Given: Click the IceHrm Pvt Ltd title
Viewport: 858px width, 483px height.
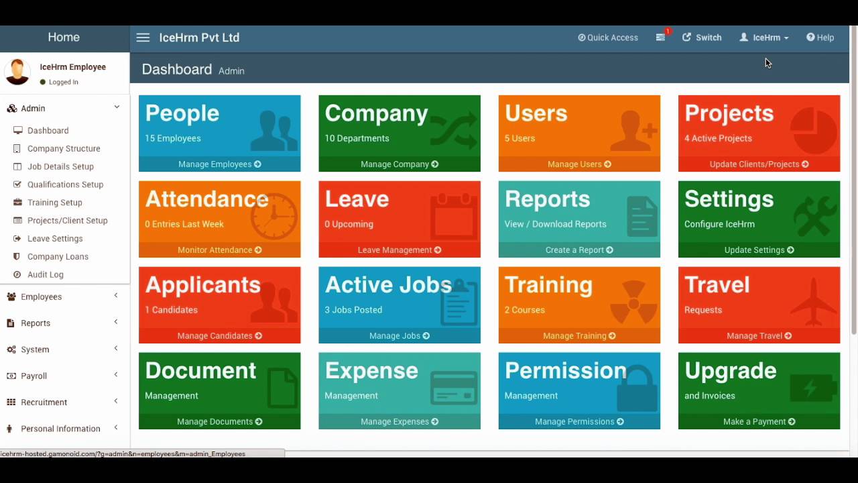Looking at the screenshot, I should (199, 38).
